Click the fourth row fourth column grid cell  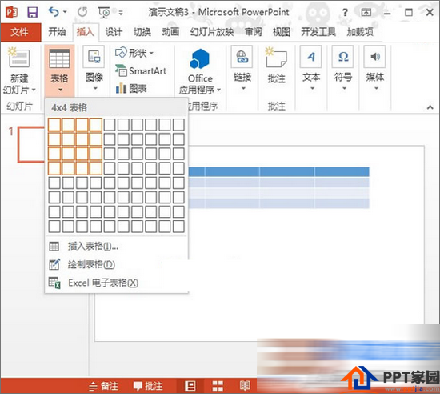(96, 168)
